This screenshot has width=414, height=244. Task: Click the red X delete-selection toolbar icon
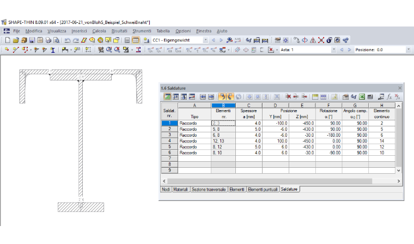click(321, 40)
